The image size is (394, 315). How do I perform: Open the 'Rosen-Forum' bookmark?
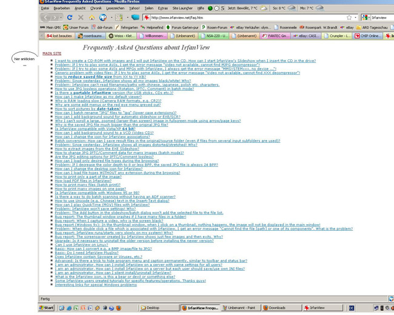[215, 27]
